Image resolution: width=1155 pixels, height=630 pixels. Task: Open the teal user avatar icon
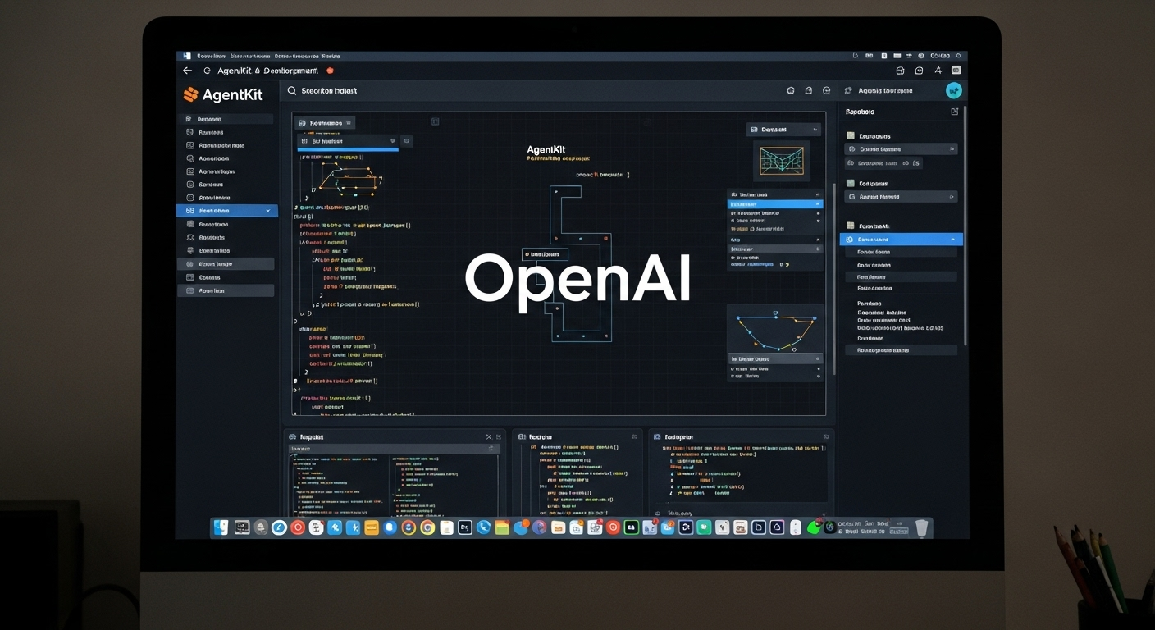point(953,91)
